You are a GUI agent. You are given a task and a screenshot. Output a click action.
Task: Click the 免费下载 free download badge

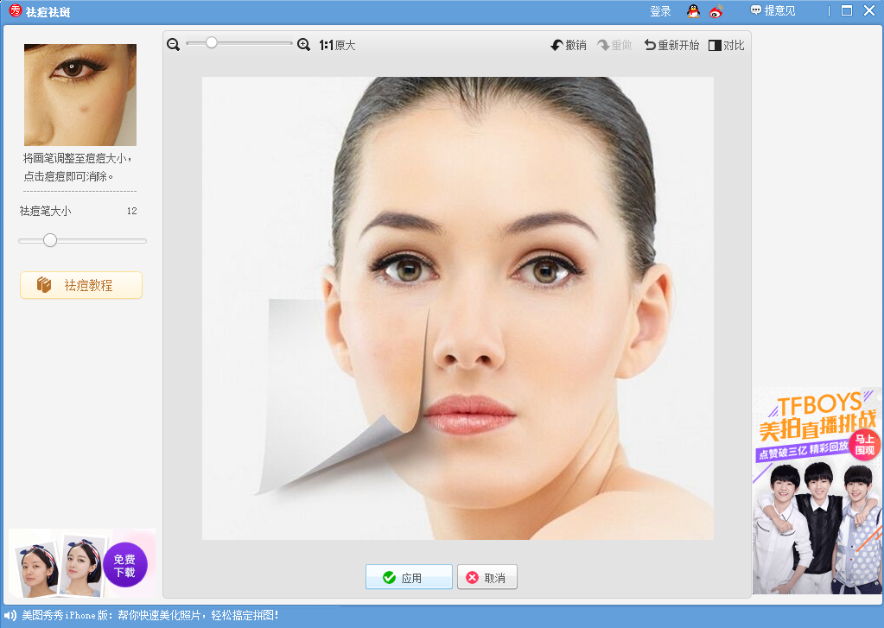[126, 563]
